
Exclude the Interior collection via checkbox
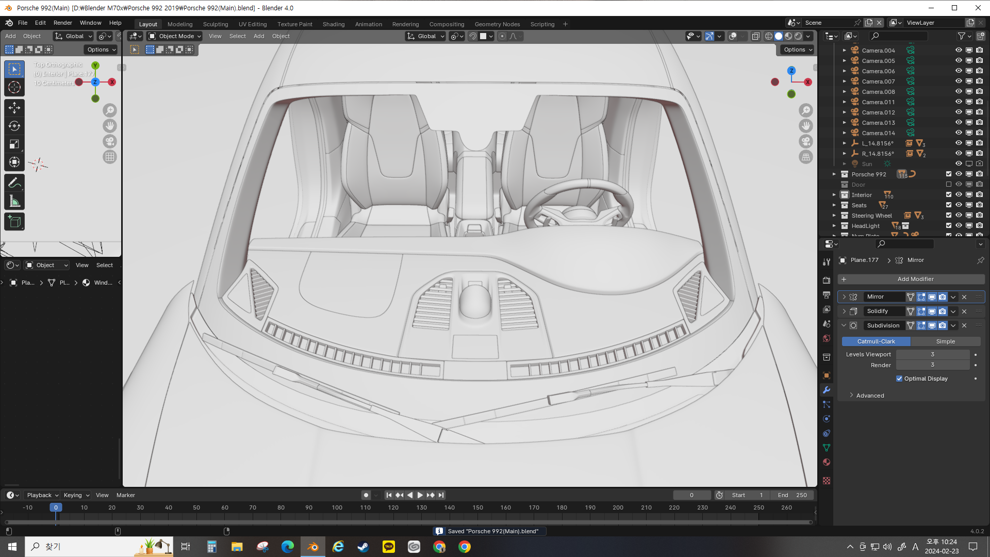[949, 195]
